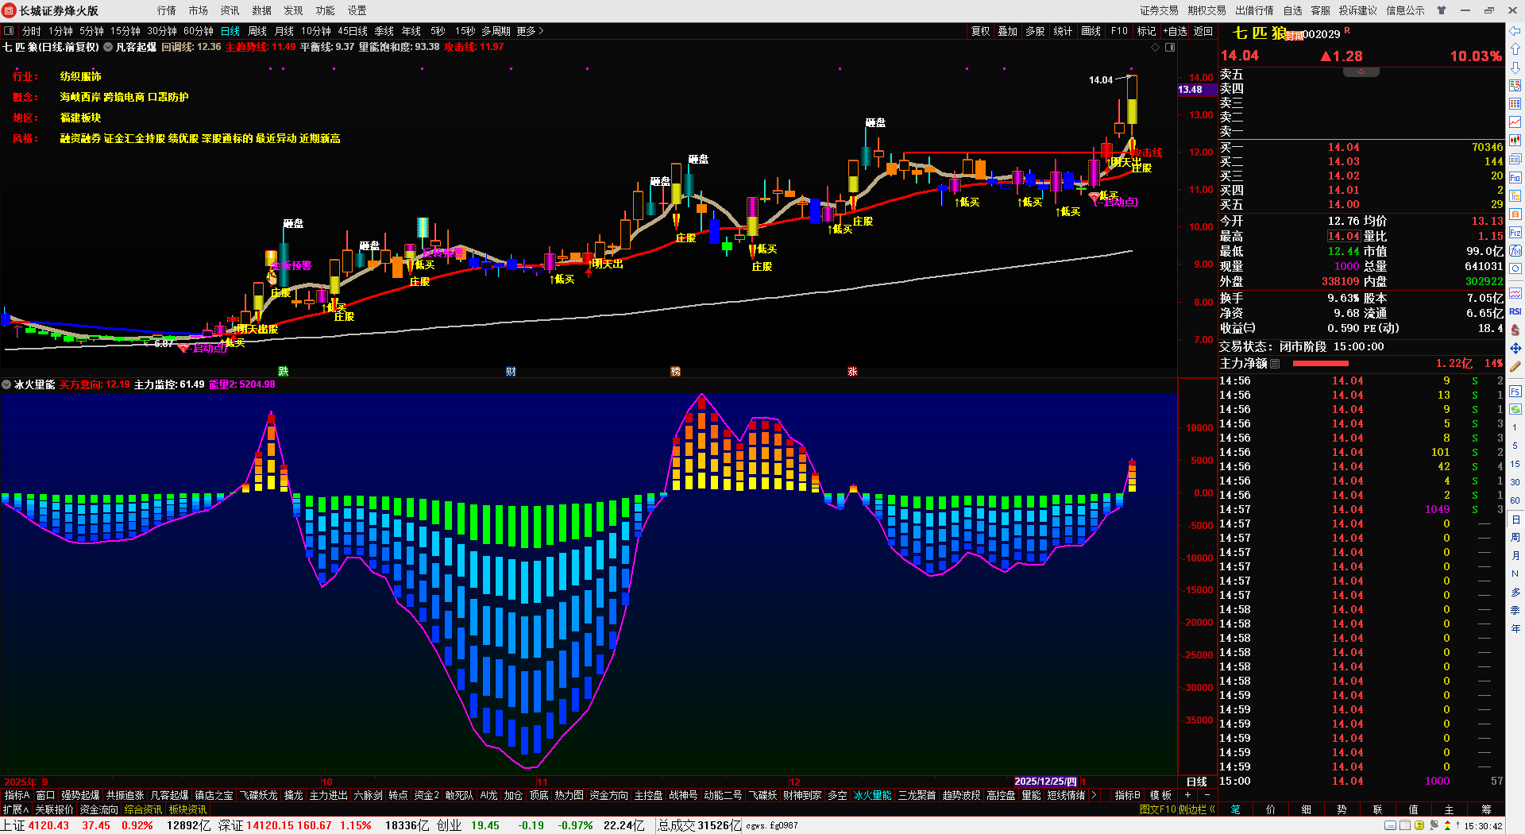1525x834 pixels.
Task: Open the 指标A indicator group
Action: tap(17, 795)
